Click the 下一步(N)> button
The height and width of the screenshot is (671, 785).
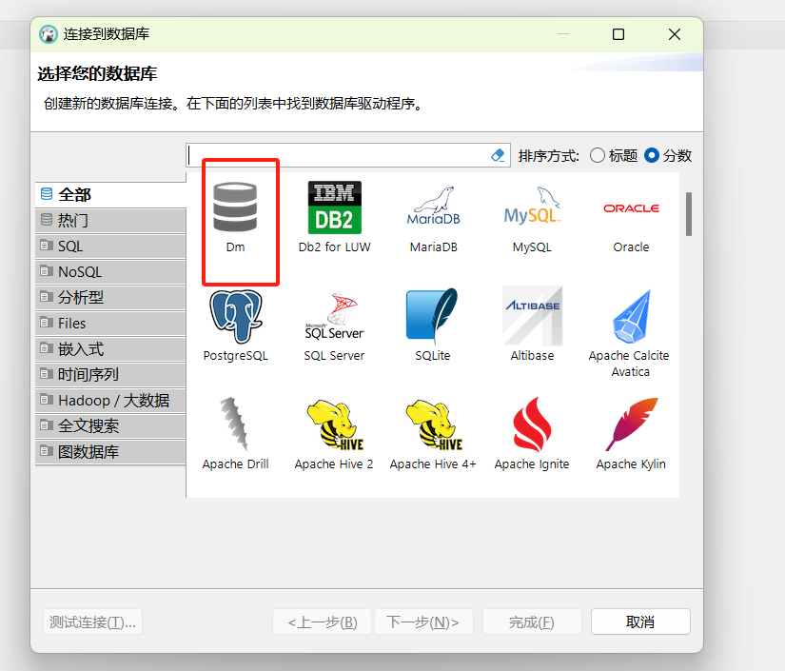click(x=423, y=622)
